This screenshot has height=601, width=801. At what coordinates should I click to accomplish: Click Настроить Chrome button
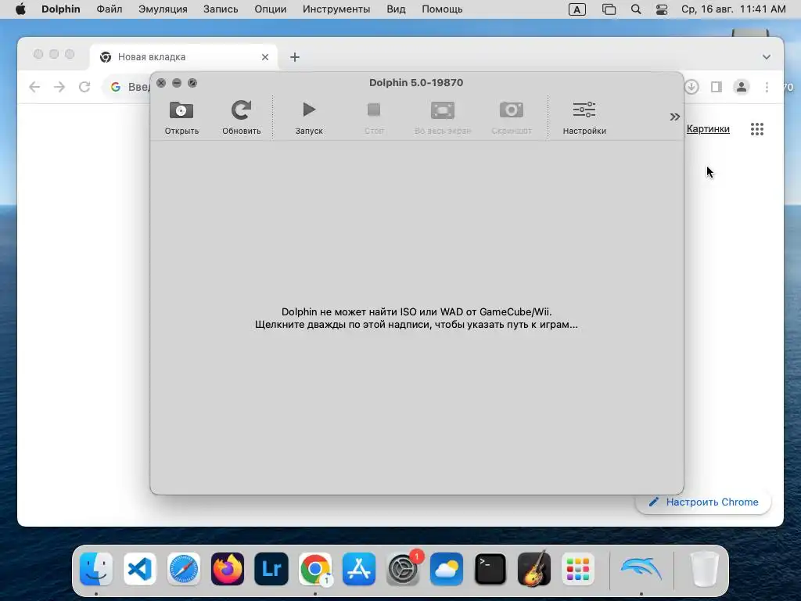[x=703, y=502]
